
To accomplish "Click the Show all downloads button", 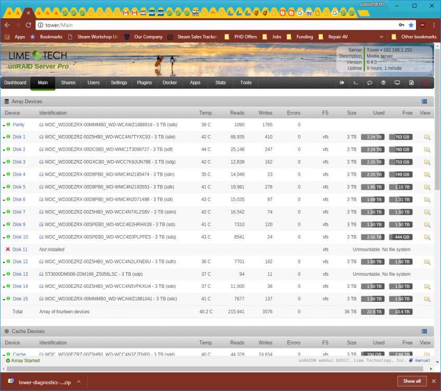I will [412, 381].
